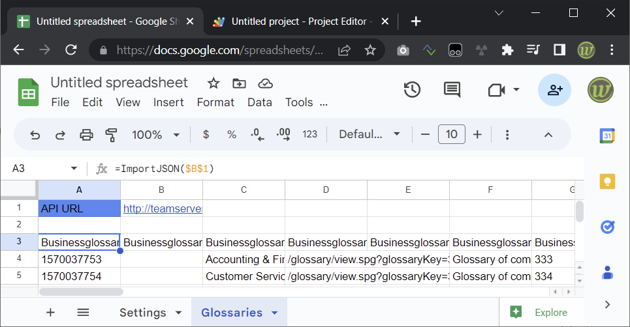
Task: Click the Explore button
Action: click(539, 313)
